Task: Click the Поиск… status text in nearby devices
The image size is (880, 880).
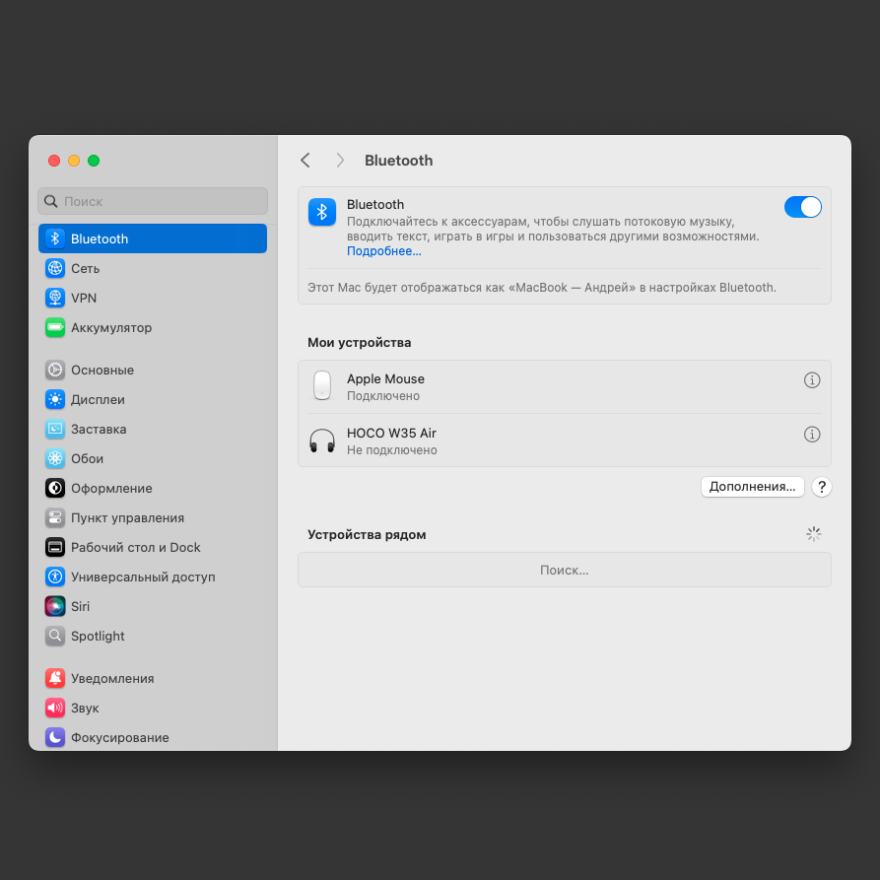Action: click(564, 571)
